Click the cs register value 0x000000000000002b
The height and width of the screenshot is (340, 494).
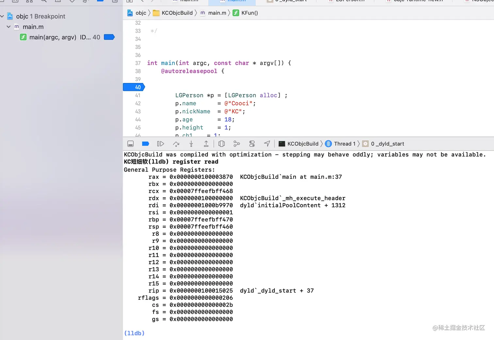pyautogui.click(x=201, y=305)
